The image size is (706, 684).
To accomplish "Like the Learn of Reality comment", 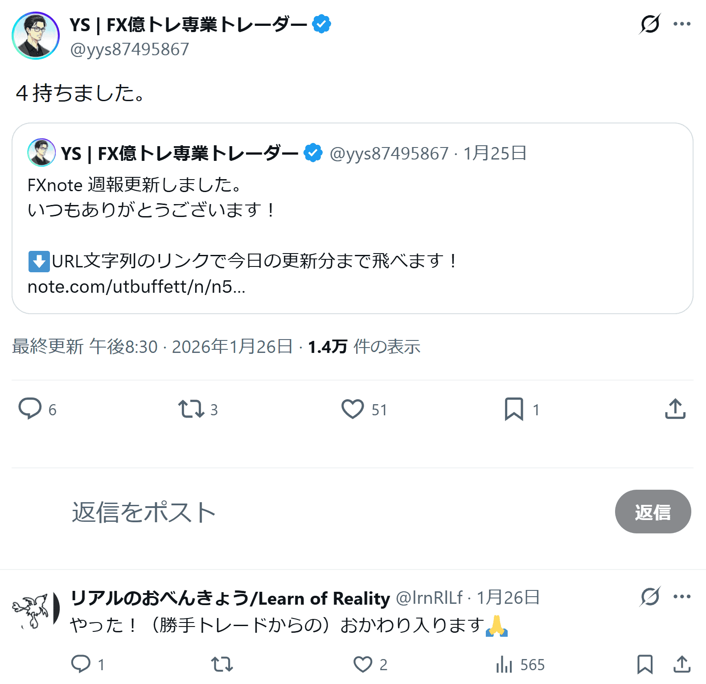I will tap(363, 664).
